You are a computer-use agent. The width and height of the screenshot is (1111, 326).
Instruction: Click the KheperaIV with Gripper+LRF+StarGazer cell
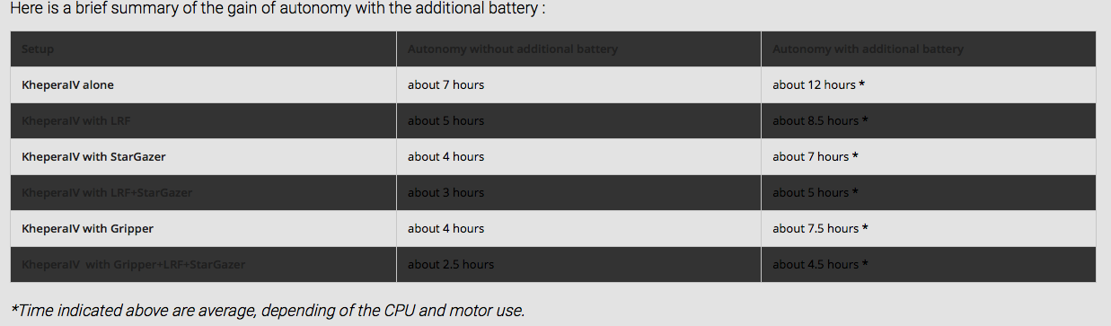pyautogui.click(x=203, y=265)
